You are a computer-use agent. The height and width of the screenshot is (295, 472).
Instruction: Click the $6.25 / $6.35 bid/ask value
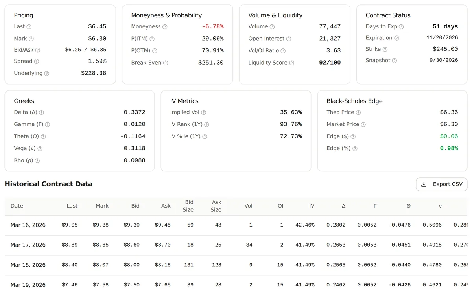(86, 50)
